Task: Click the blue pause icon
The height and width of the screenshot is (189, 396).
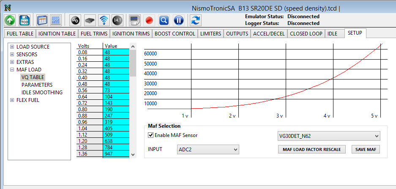Action: coord(179,20)
